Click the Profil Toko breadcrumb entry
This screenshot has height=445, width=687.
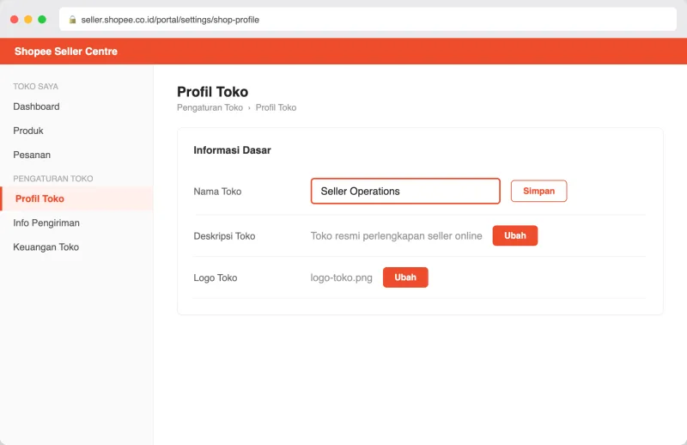tap(276, 107)
